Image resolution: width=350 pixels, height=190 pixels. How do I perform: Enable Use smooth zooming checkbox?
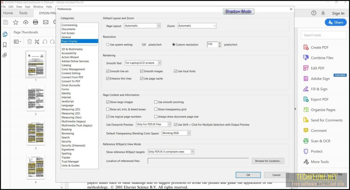[156, 102]
